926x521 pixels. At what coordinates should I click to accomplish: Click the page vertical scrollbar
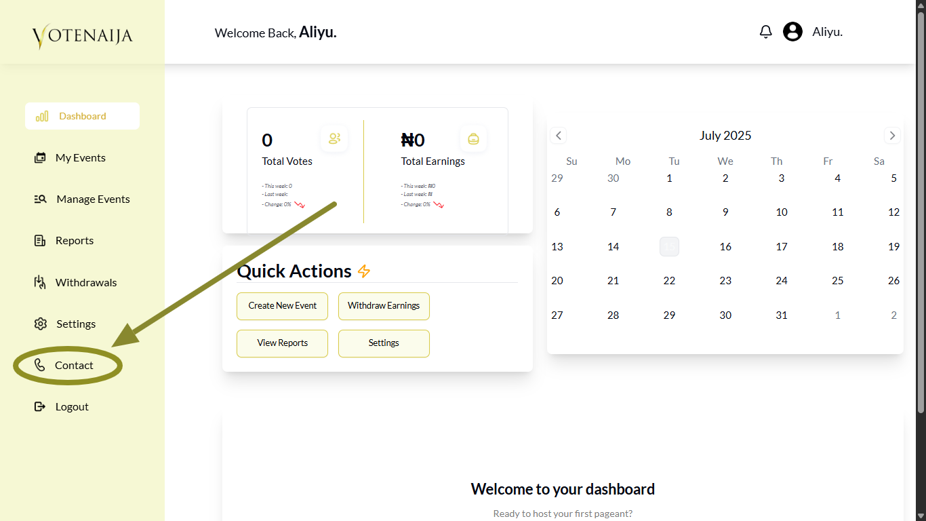coord(921,204)
